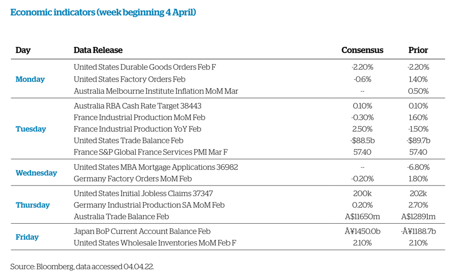454x274 pixels.
Task: Click 'Japan BoP Current Account Balance Feb'
Action: click(x=142, y=231)
